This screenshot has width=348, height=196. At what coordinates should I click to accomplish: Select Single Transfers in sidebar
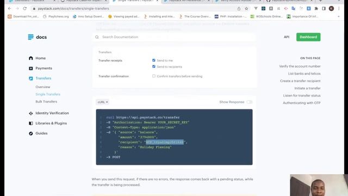click(x=48, y=94)
